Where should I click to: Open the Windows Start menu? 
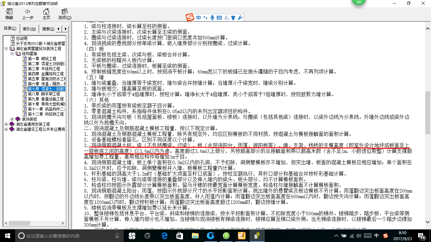point(8,235)
